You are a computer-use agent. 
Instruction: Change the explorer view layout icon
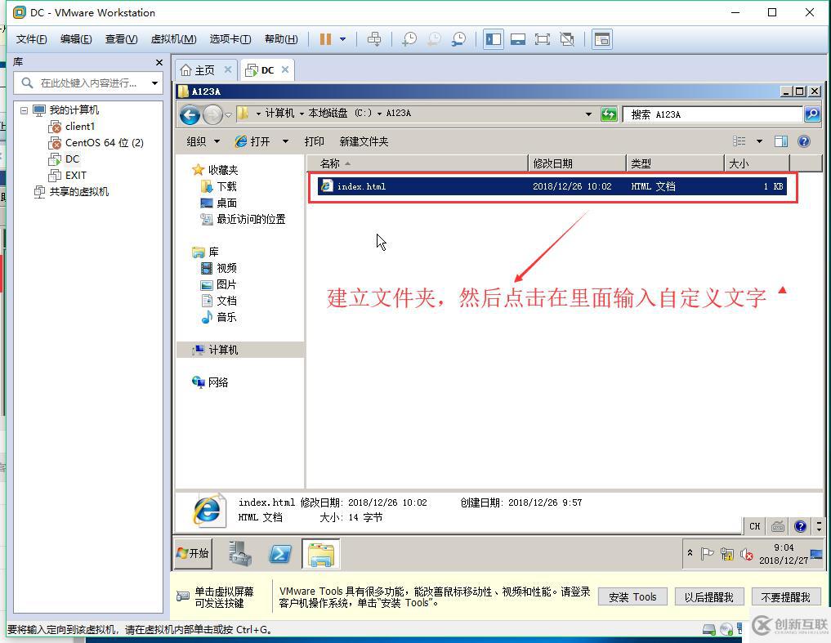(739, 141)
